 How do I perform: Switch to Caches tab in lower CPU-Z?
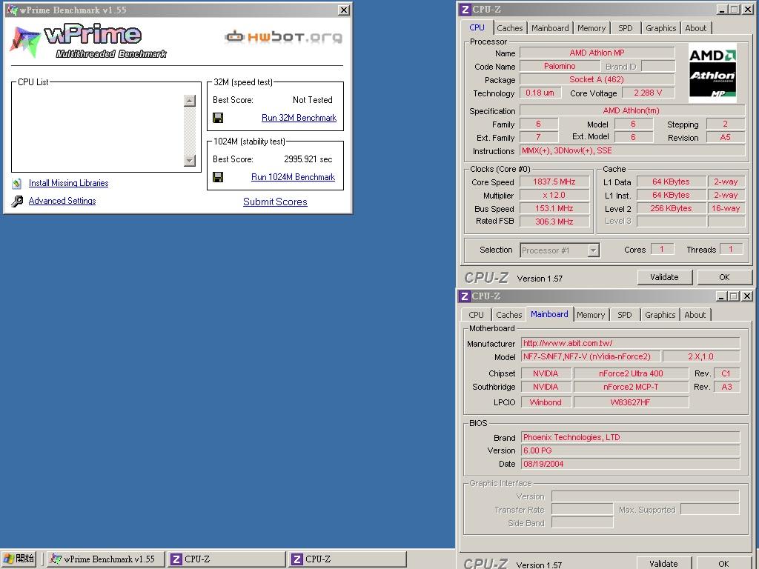508,314
